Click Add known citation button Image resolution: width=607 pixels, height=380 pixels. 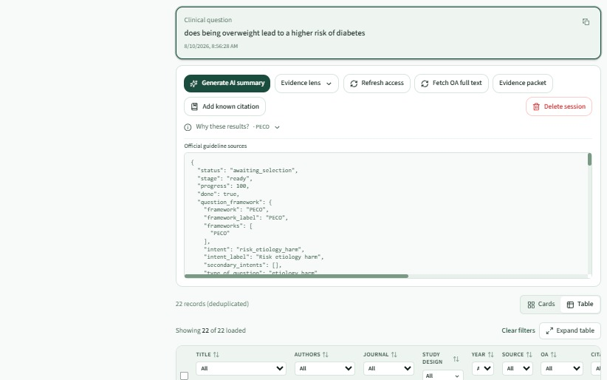(224, 106)
